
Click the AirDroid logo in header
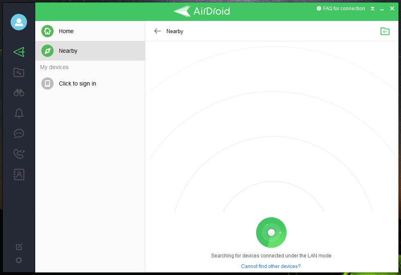click(x=202, y=11)
